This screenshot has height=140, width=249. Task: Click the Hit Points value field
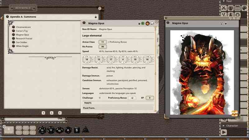point(102,46)
